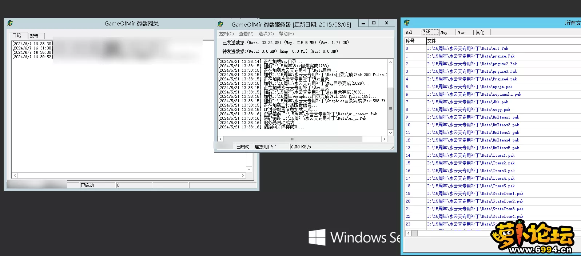This screenshot has width=581, height=256.
Task: Click 待发送数据 statistics line
Action: [280, 51]
